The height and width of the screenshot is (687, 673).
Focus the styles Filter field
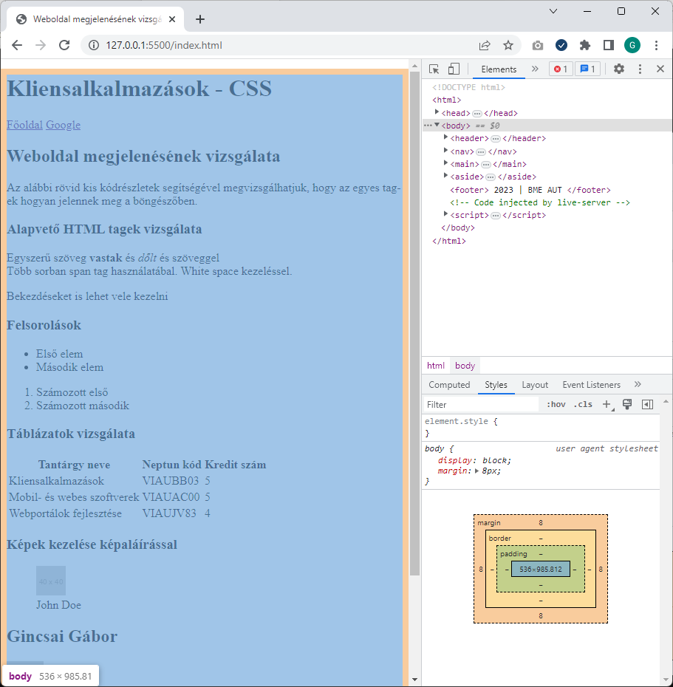(x=481, y=404)
